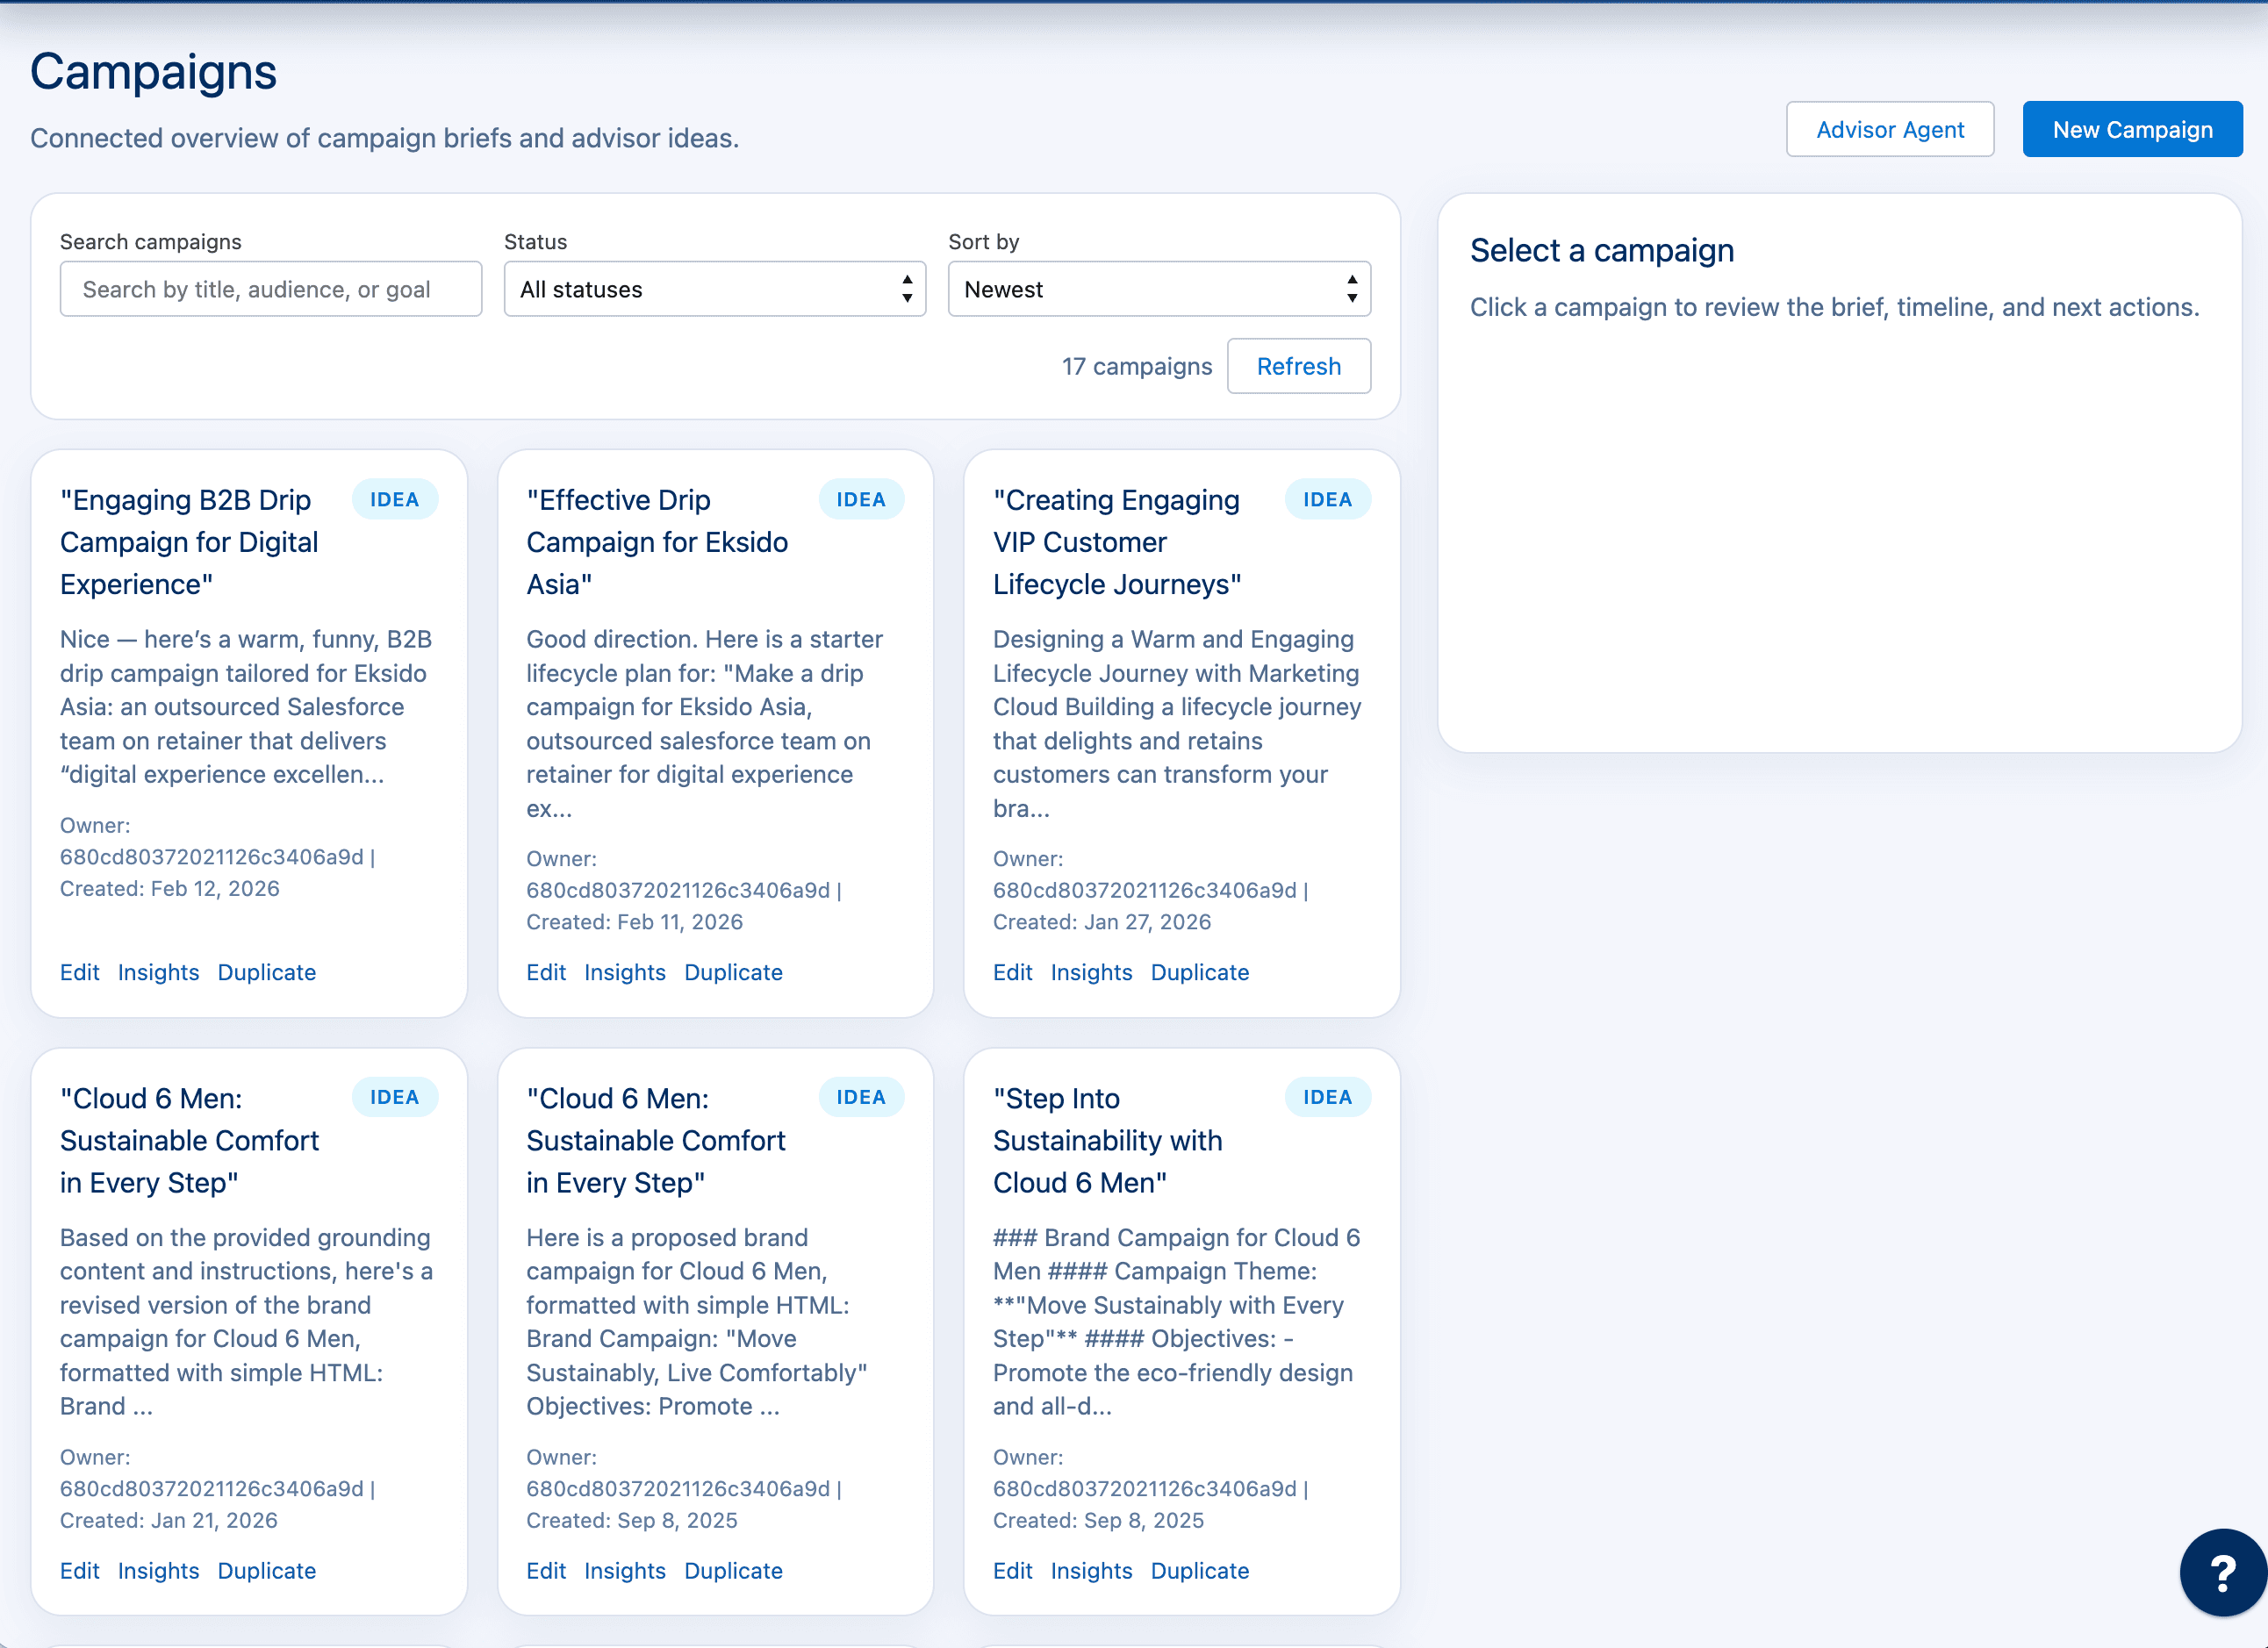Open the "Effective Drip Campaign for Eksido Asia" title
This screenshot has width=2268, height=1648.
657,542
